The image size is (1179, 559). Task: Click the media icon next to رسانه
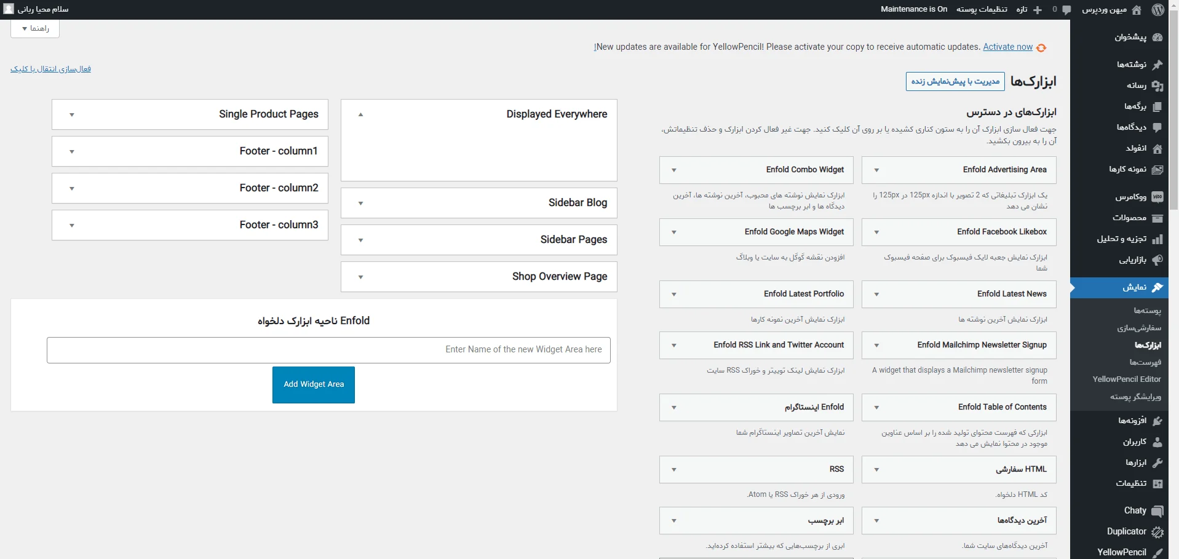[x=1157, y=85]
